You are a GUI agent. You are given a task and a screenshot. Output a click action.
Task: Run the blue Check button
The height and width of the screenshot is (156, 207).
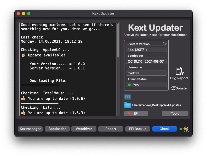pyautogui.click(x=165, y=129)
